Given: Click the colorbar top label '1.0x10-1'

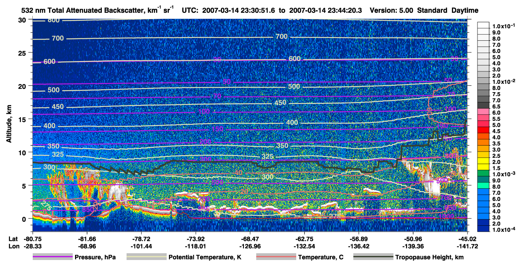Looking at the screenshot, I should [x=503, y=26].
